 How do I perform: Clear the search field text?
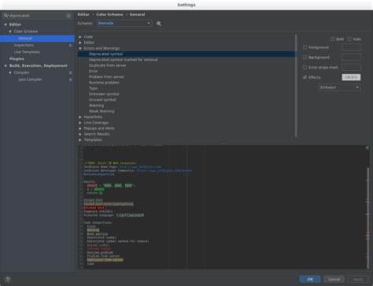click(x=68, y=16)
